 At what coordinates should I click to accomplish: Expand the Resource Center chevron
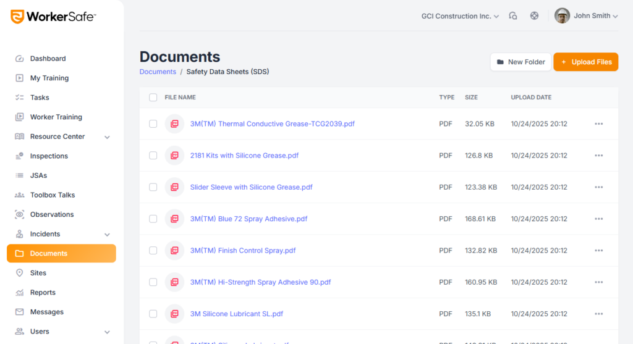click(x=107, y=137)
